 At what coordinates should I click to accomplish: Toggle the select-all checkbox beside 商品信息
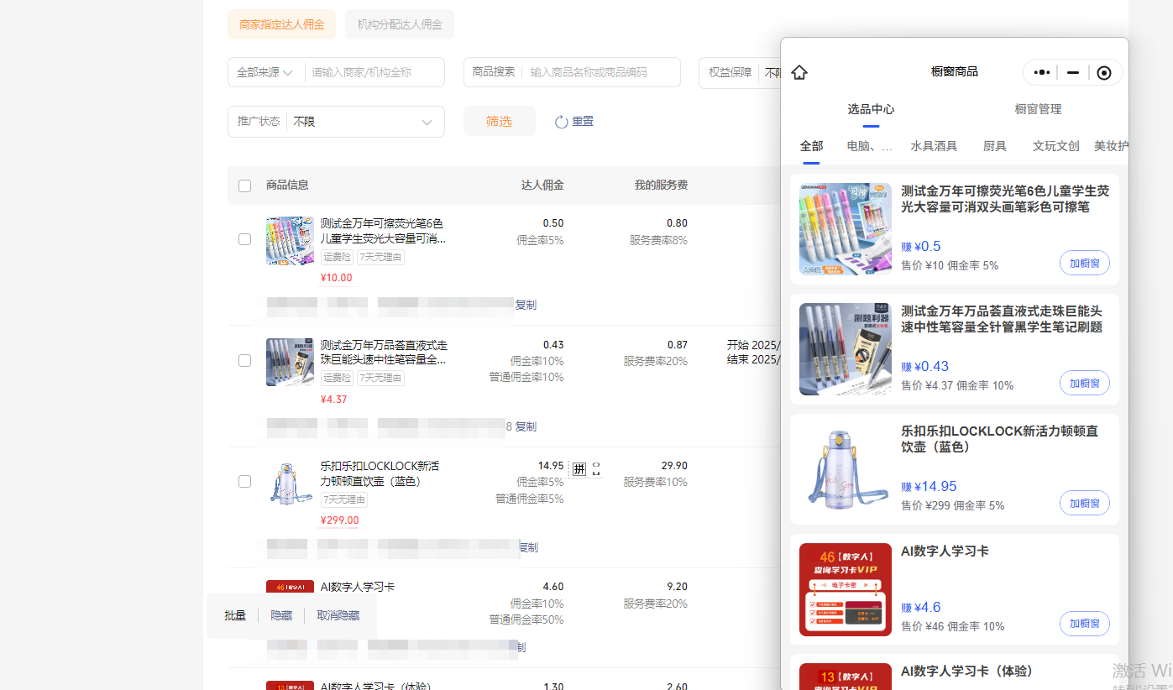(244, 186)
